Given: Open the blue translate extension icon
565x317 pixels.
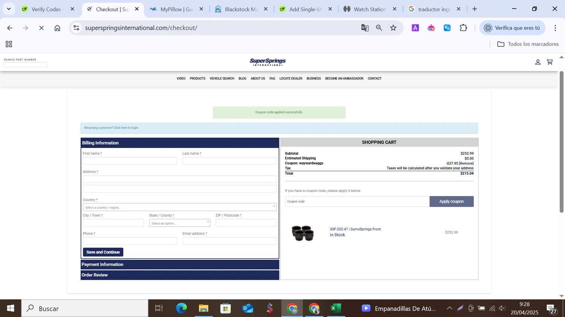Looking at the screenshot, I should [x=447, y=28].
